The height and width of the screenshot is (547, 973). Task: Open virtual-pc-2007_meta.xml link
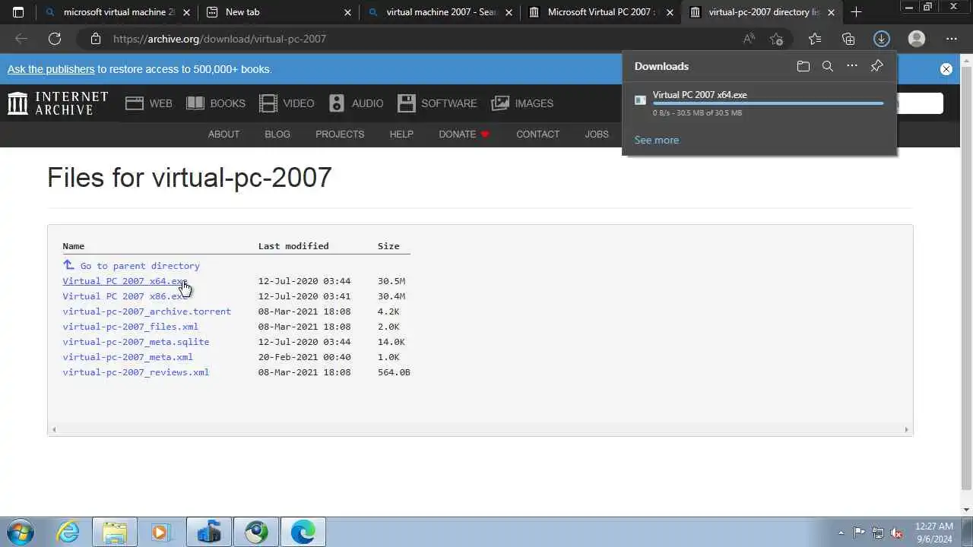[128, 357]
